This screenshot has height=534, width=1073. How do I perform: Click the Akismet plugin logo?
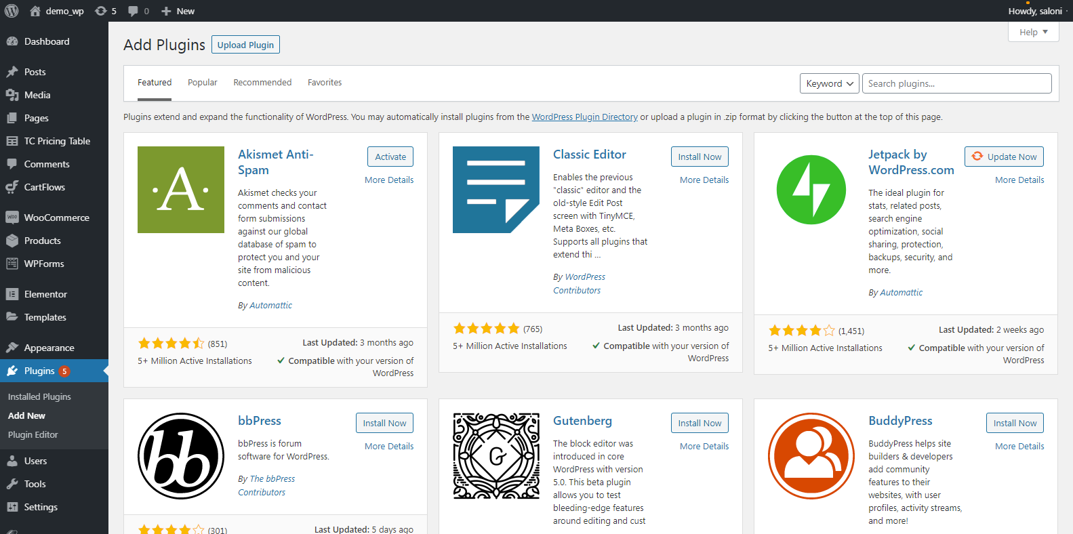(x=181, y=190)
